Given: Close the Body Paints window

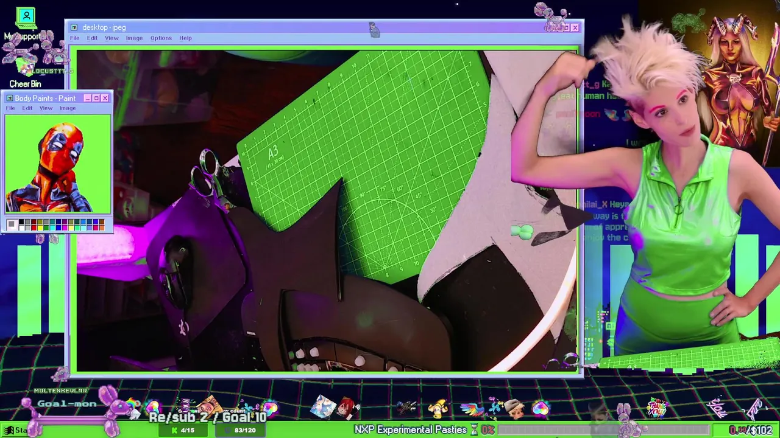Looking at the screenshot, I should (105, 98).
